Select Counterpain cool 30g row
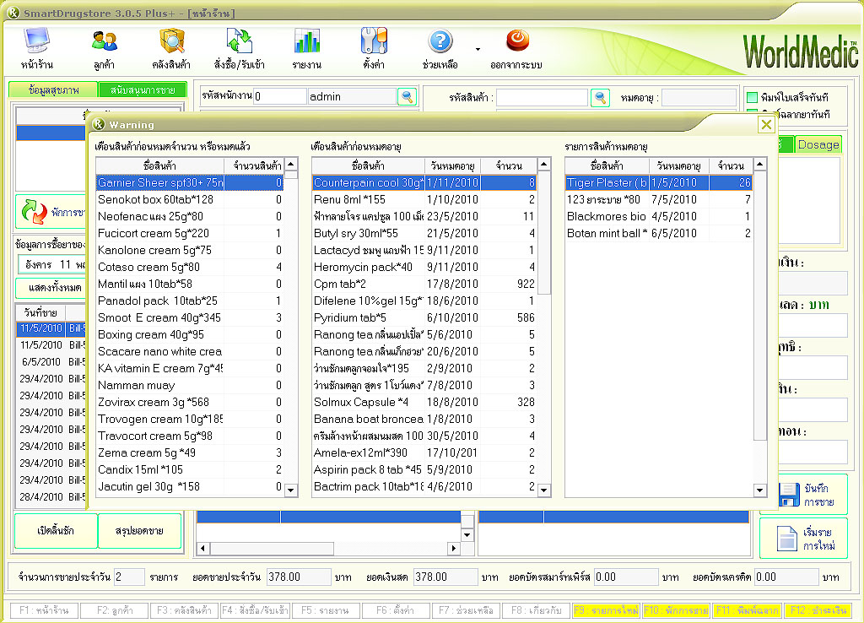This screenshot has height=623, width=864. coord(424,182)
